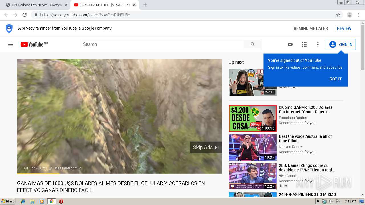Click the privacy shield icon
Viewport: 365px width, 205px height.
pyautogui.click(x=9, y=28)
